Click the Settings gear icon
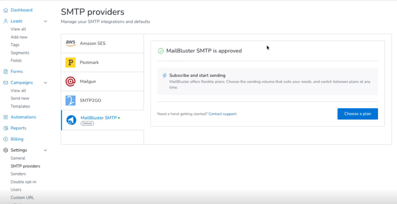Viewport: 397px width, 204px height. click(5, 150)
